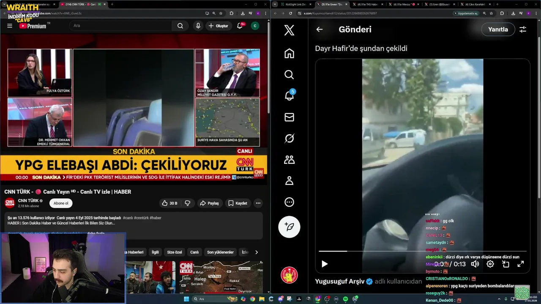Viewport: 541px width, 304px height.
Task: Compose a new post with feather button
Action: coord(289,227)
